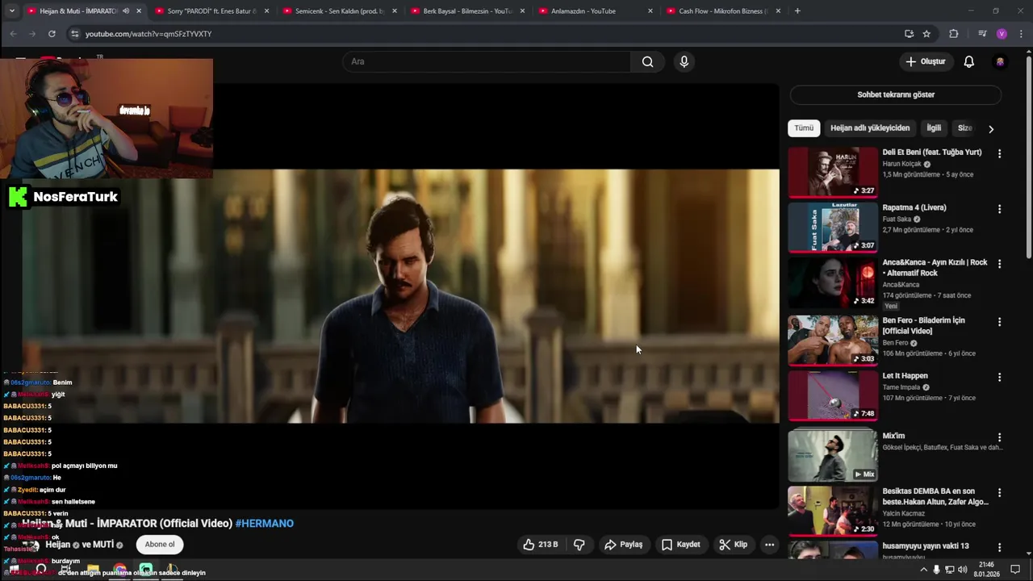Open the YouTube account avatar menu
Viewport: 1033px width, 581px height.
point(1000,61)
